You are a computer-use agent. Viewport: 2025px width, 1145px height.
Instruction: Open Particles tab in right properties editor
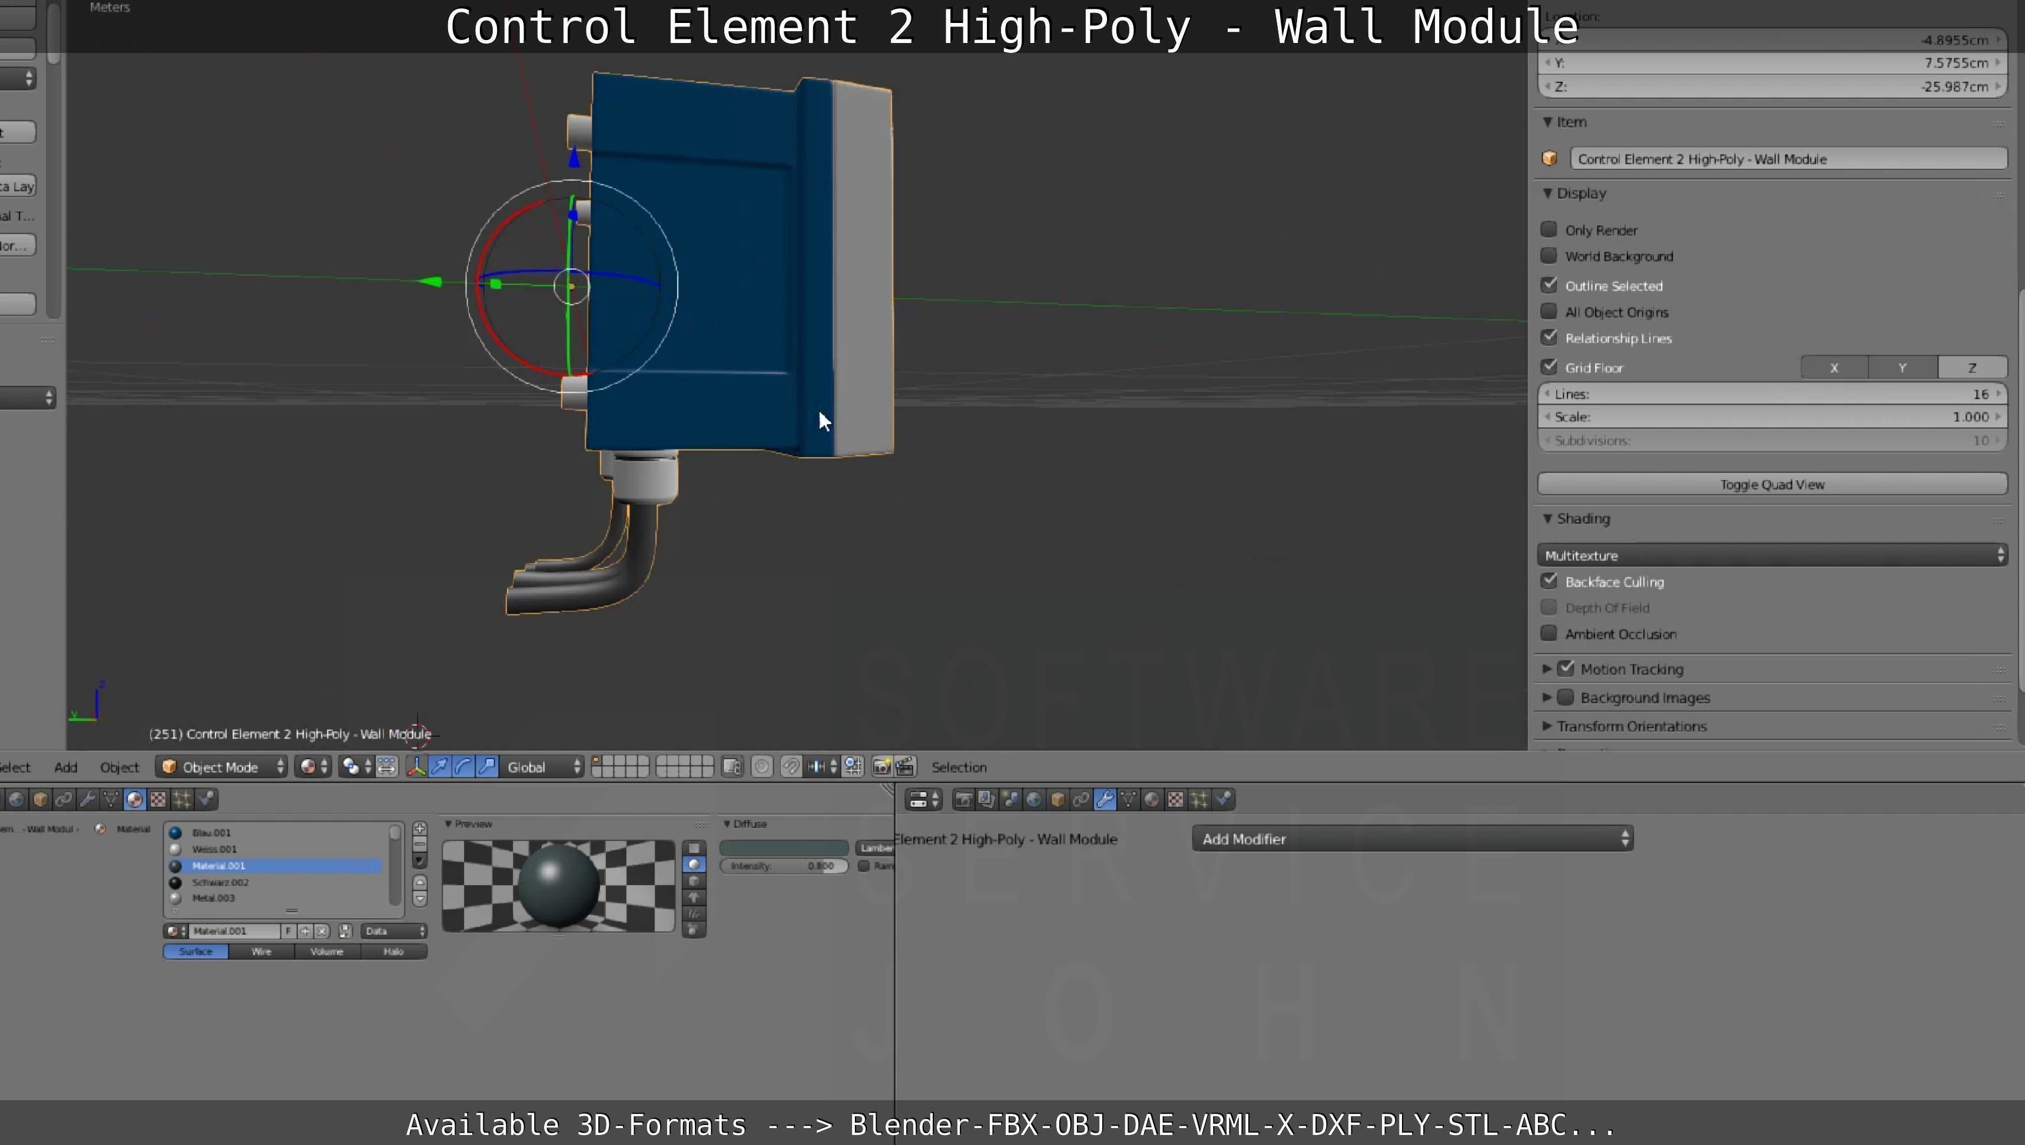pyautogui.click(x=1199, y=800)
